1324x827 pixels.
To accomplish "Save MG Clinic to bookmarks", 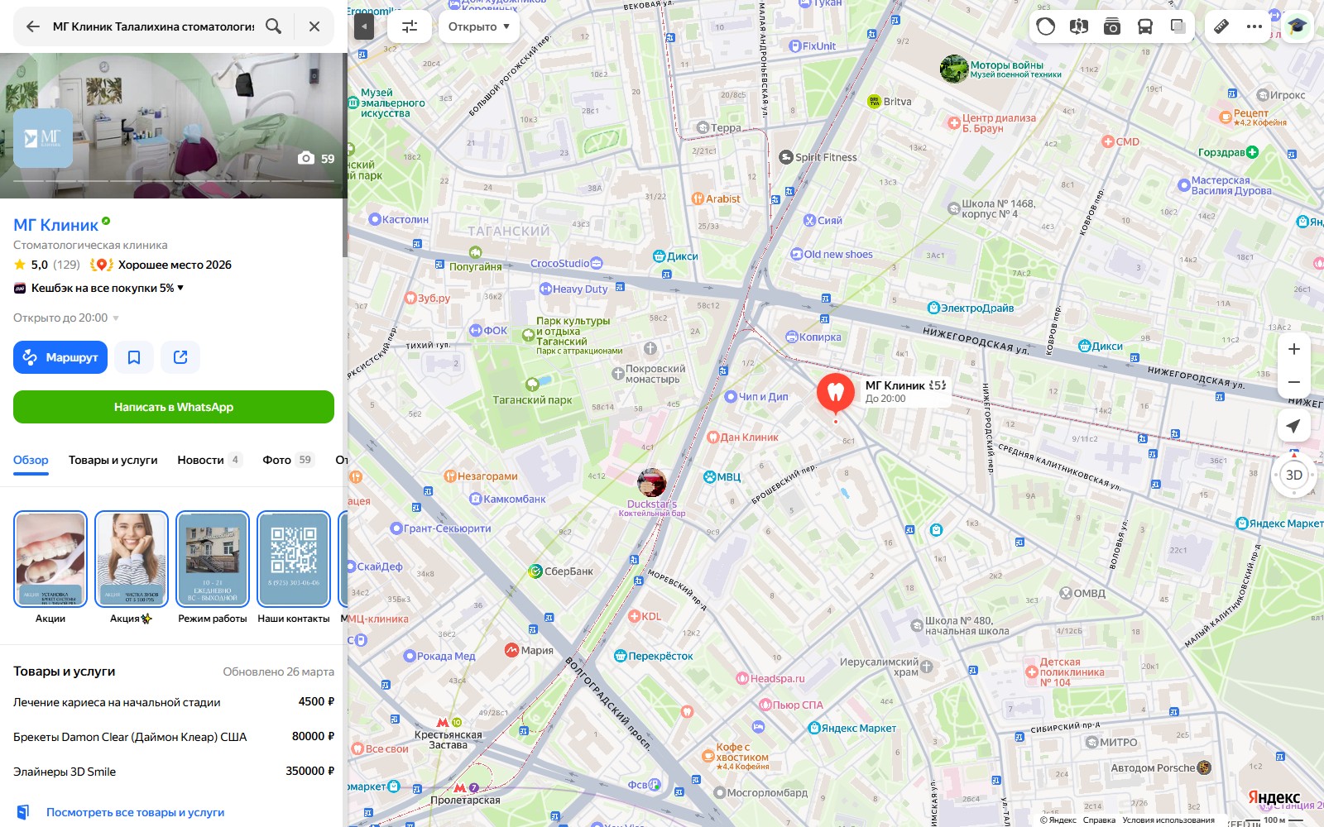I will pyautogui.click(x=134, y=357).
